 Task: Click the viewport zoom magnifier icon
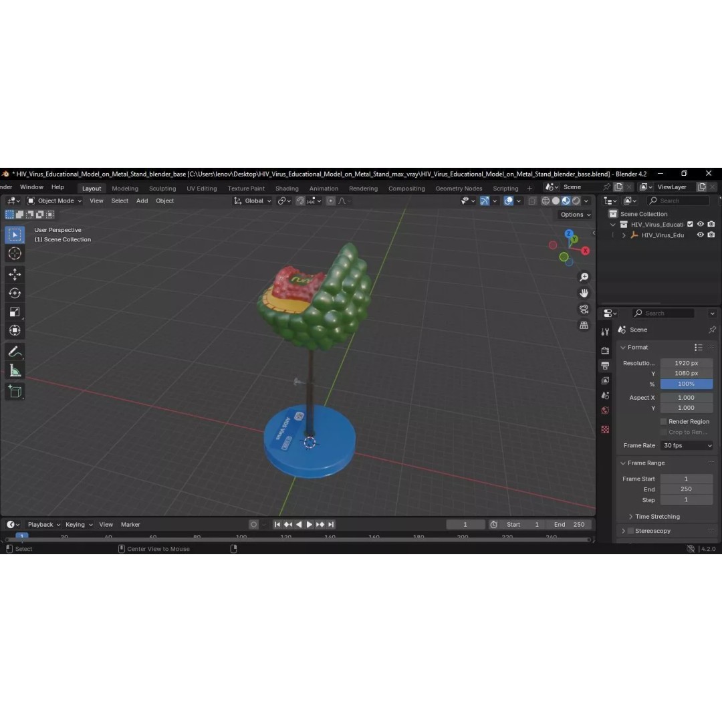(584, 277)
